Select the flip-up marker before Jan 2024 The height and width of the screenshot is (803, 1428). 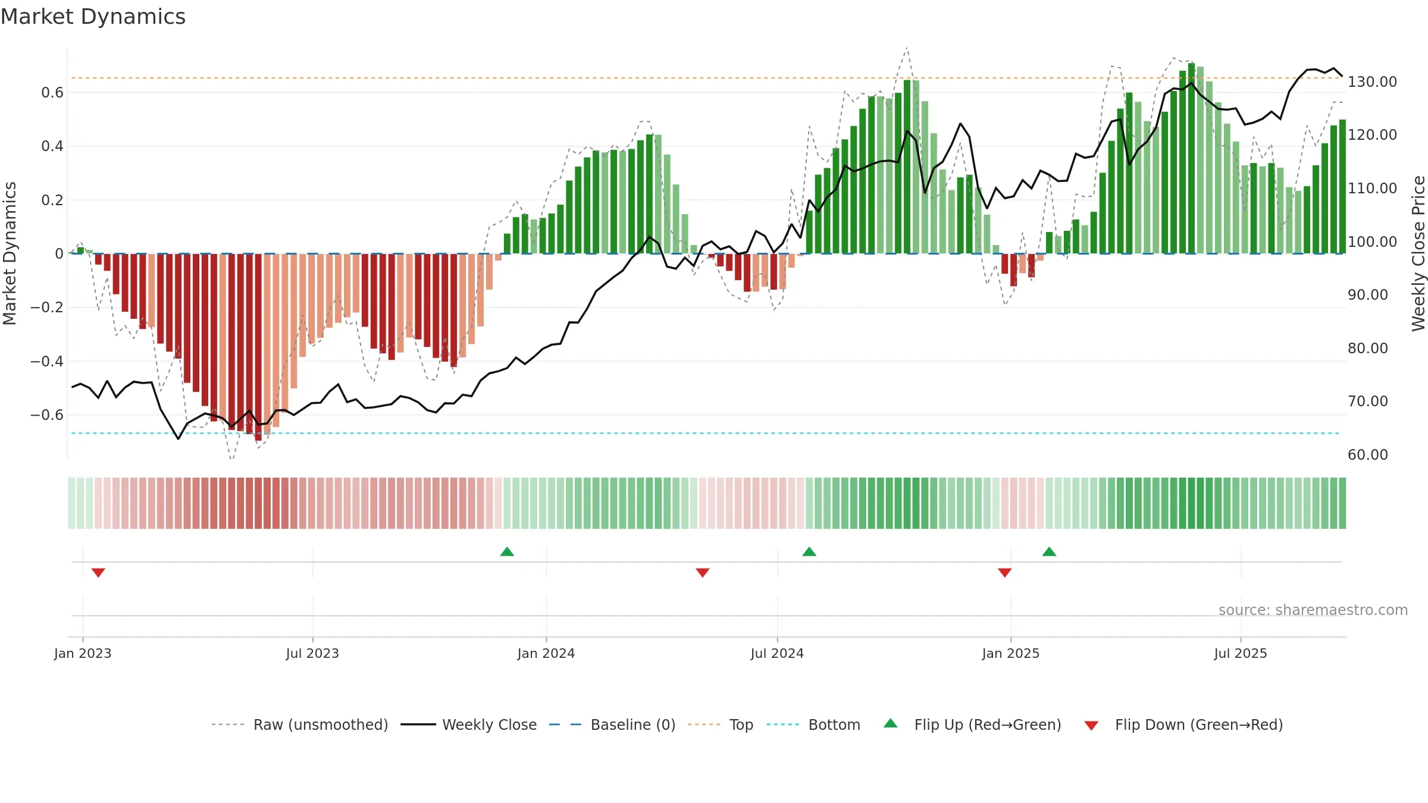click(507, 551)
